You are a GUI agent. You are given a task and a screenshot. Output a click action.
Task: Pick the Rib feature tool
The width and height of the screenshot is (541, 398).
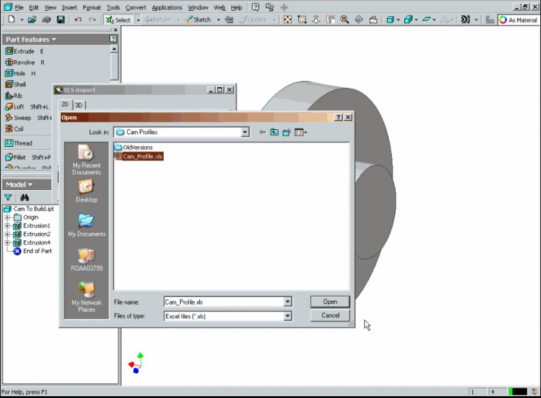[x=14, y=95]
